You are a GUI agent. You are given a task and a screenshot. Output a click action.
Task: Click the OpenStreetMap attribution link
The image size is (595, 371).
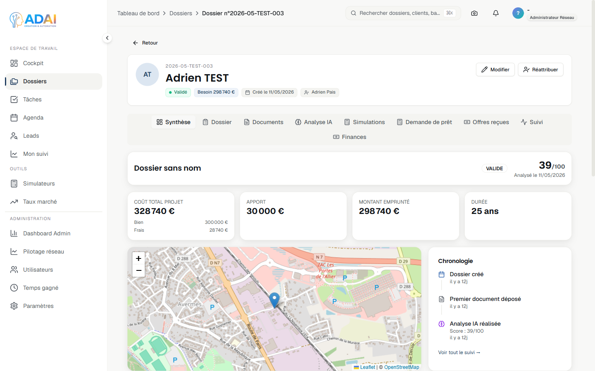pyautogui.click(x=402, y=367)
